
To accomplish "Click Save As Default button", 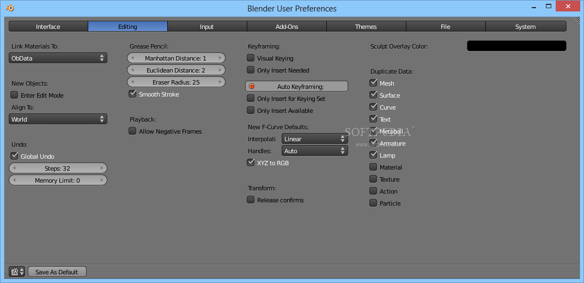I will [x=57, y=272].
